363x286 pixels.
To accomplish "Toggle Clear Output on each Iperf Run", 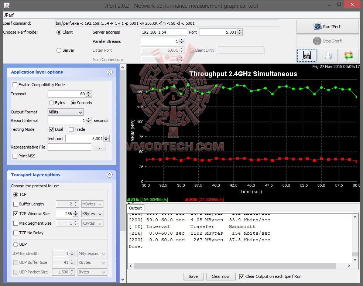I will (242, 276).
